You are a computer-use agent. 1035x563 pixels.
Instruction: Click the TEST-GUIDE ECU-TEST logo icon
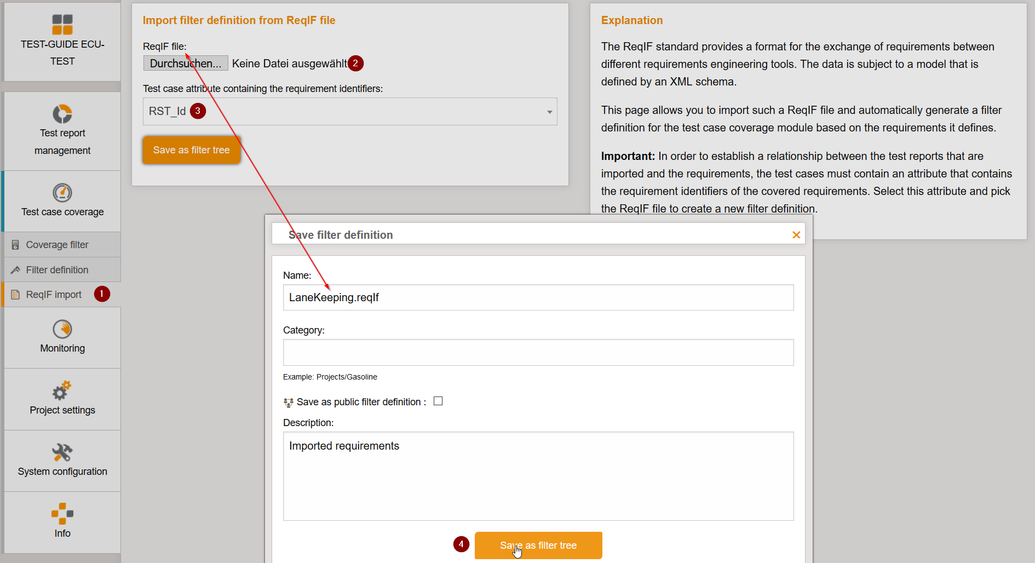tap(62, 25)
